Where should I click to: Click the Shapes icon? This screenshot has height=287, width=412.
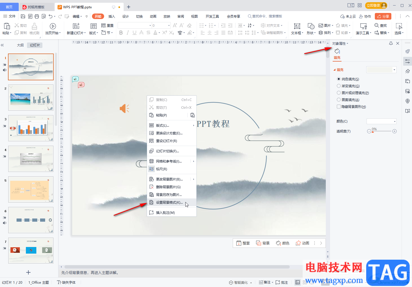coord(311,26)
